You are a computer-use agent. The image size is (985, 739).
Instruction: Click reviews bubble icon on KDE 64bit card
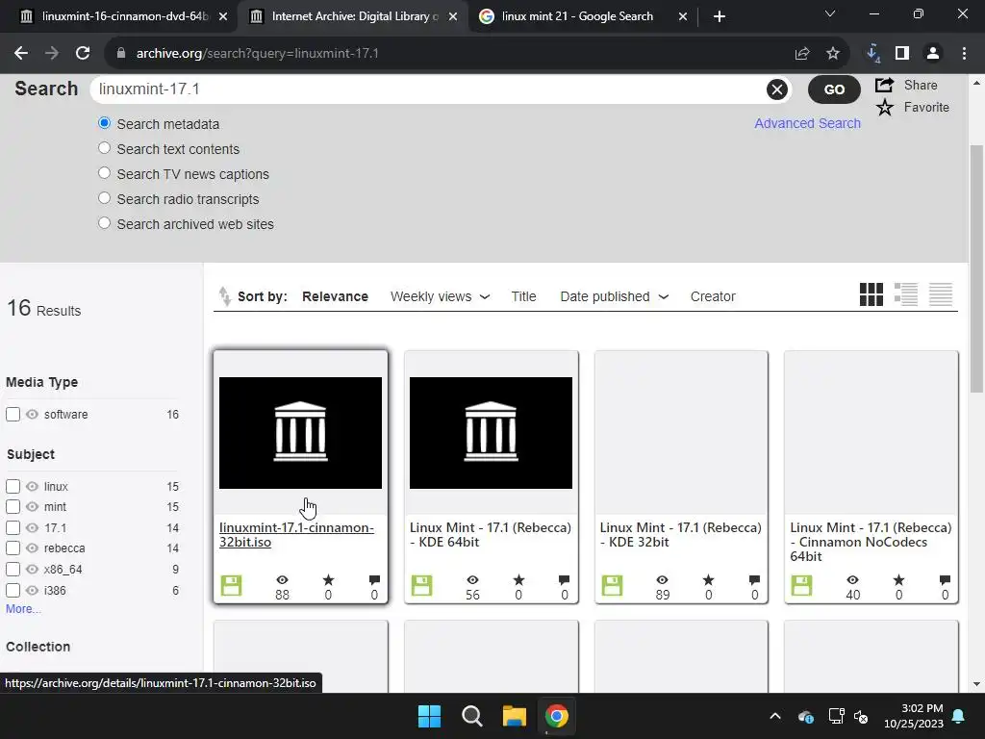tap(564, 580)
